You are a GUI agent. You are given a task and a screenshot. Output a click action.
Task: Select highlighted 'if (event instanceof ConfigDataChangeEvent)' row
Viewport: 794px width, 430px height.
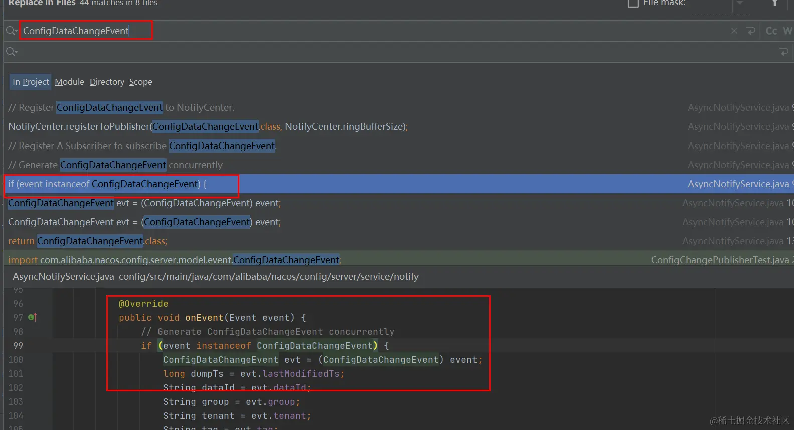(x=399, y=184)
